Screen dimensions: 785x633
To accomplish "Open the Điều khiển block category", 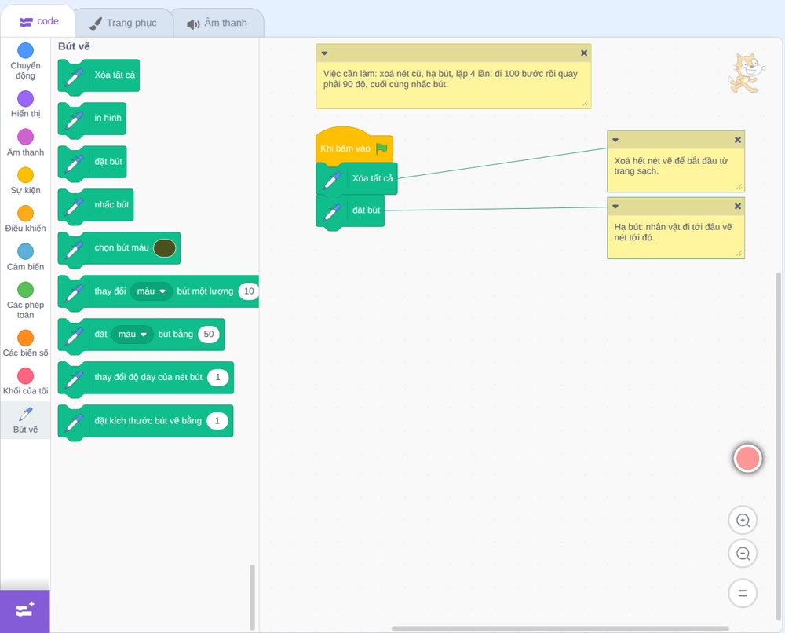I will coord(26,219).
